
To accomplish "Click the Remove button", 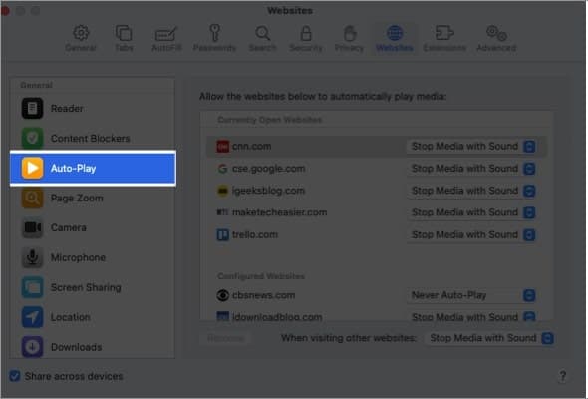I will tap(225, 338).
